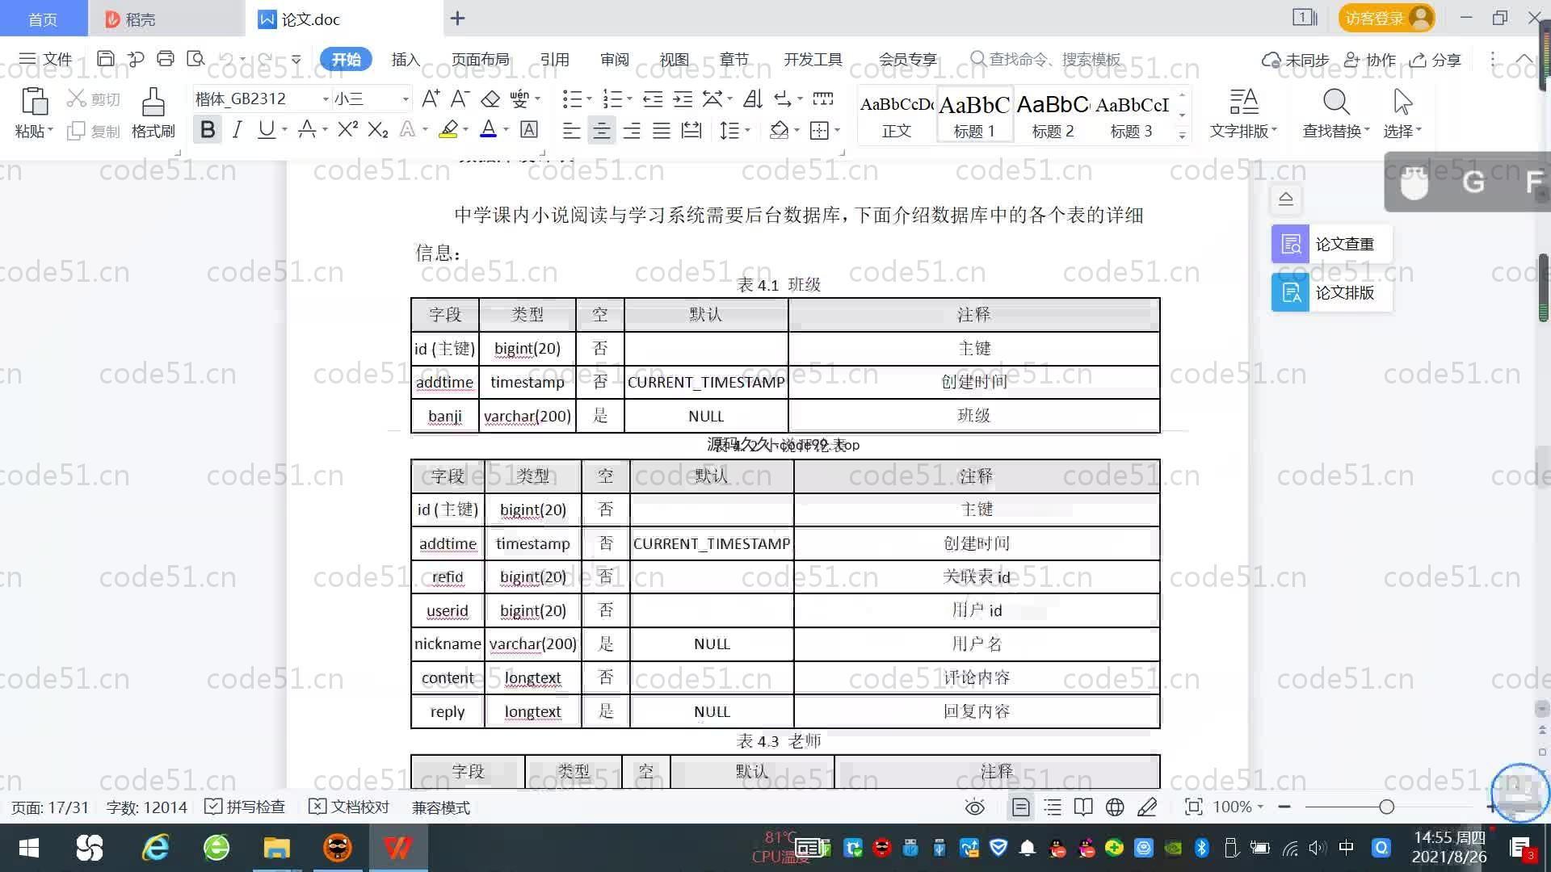Expand the highlight color arrow

[465, 130]
